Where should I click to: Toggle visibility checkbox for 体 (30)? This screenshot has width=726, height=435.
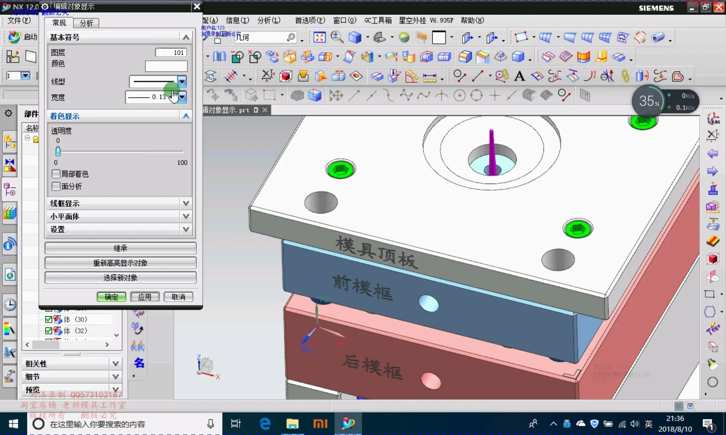click(x=49, y=319)
